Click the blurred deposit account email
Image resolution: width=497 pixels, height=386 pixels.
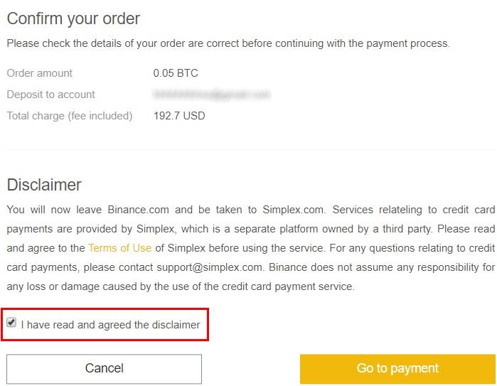[x=212, y=95]
